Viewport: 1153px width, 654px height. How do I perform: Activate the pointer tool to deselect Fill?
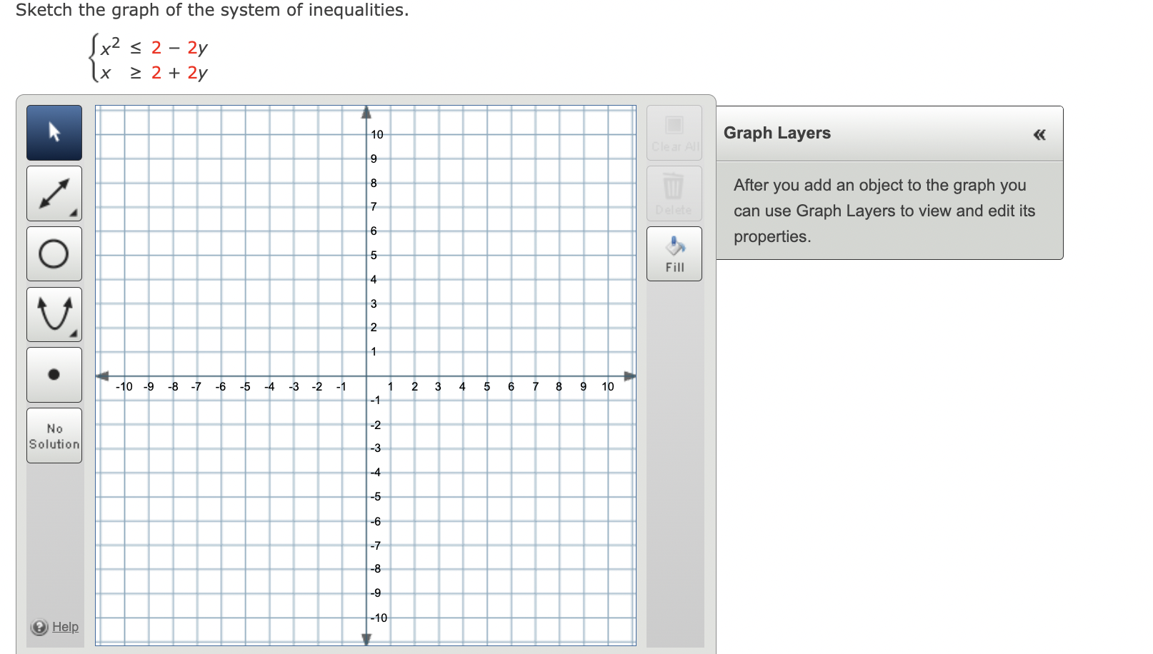tap(54, 132)
